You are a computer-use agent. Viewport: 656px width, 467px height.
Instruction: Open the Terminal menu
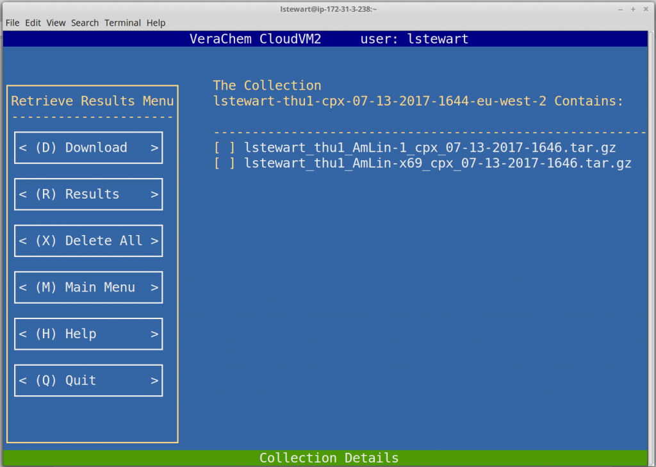[122, 22]
